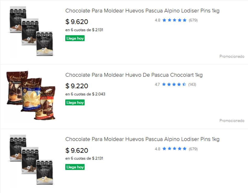The height and width of the screenshot is (193, 248).
Task: Click the five stars on the first Alpino listing
Action: click(x=174, y=20)
